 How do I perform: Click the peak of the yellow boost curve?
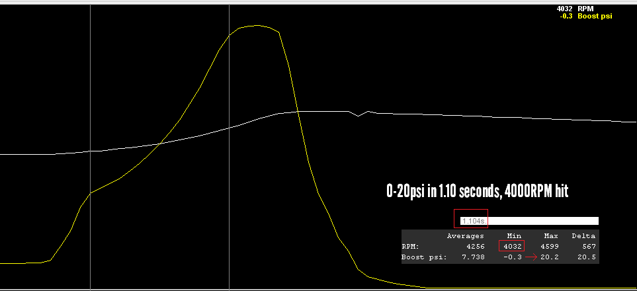(257, 26)
